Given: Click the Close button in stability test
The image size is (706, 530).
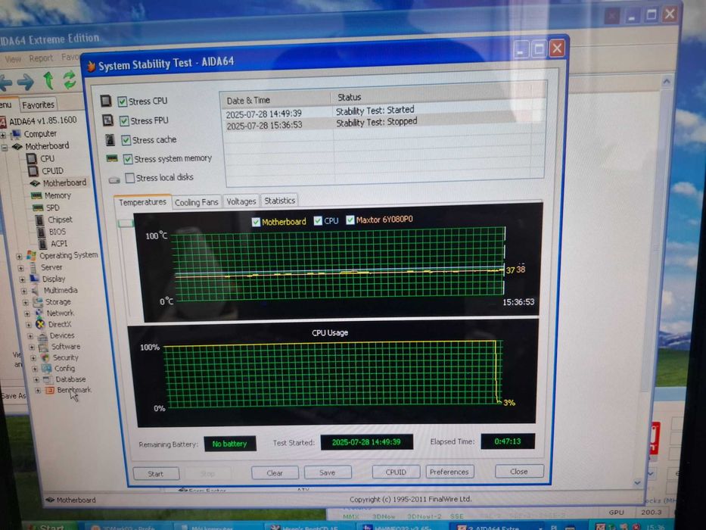Looking at the screenshot, I should pos(519,472).
